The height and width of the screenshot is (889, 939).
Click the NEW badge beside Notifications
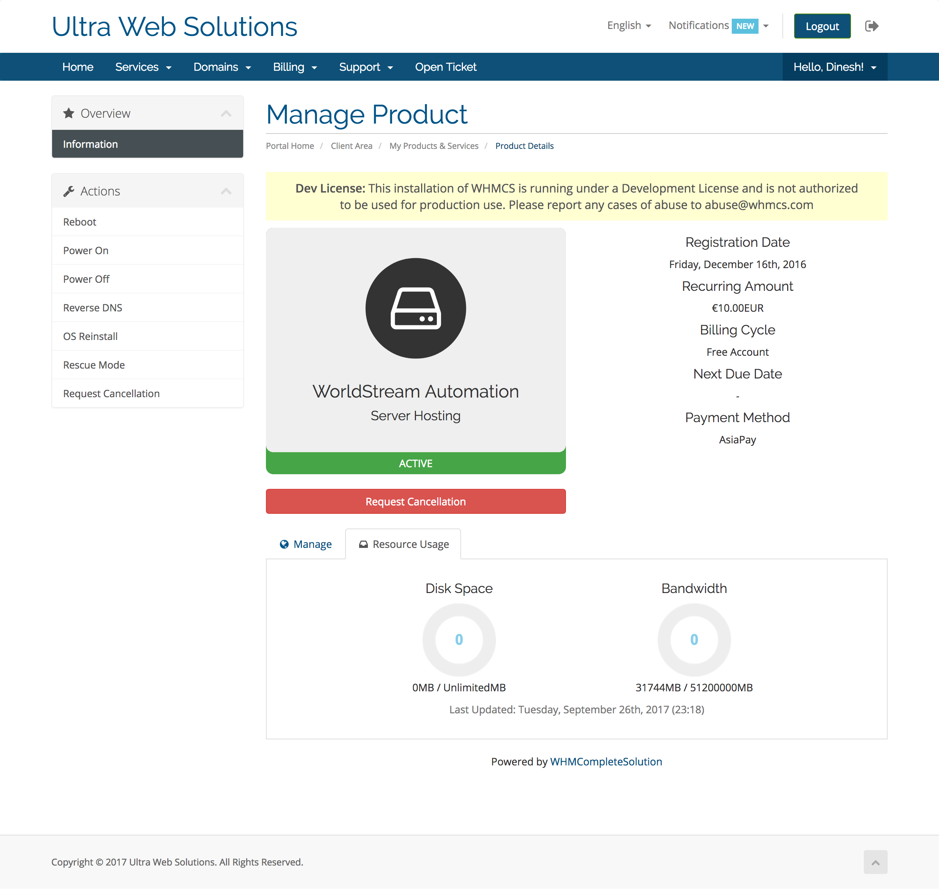pyautogui.click(x=745, y=26)
